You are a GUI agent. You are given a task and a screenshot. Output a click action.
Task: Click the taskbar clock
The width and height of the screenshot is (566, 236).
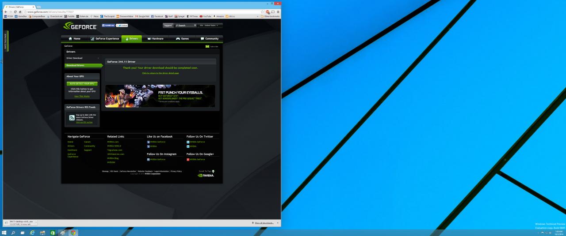click(x=558, y=232)
